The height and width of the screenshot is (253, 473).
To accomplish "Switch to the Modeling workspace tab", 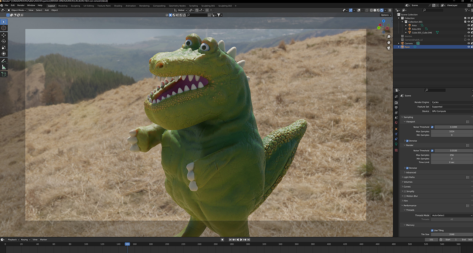I will tap(63, 6).
